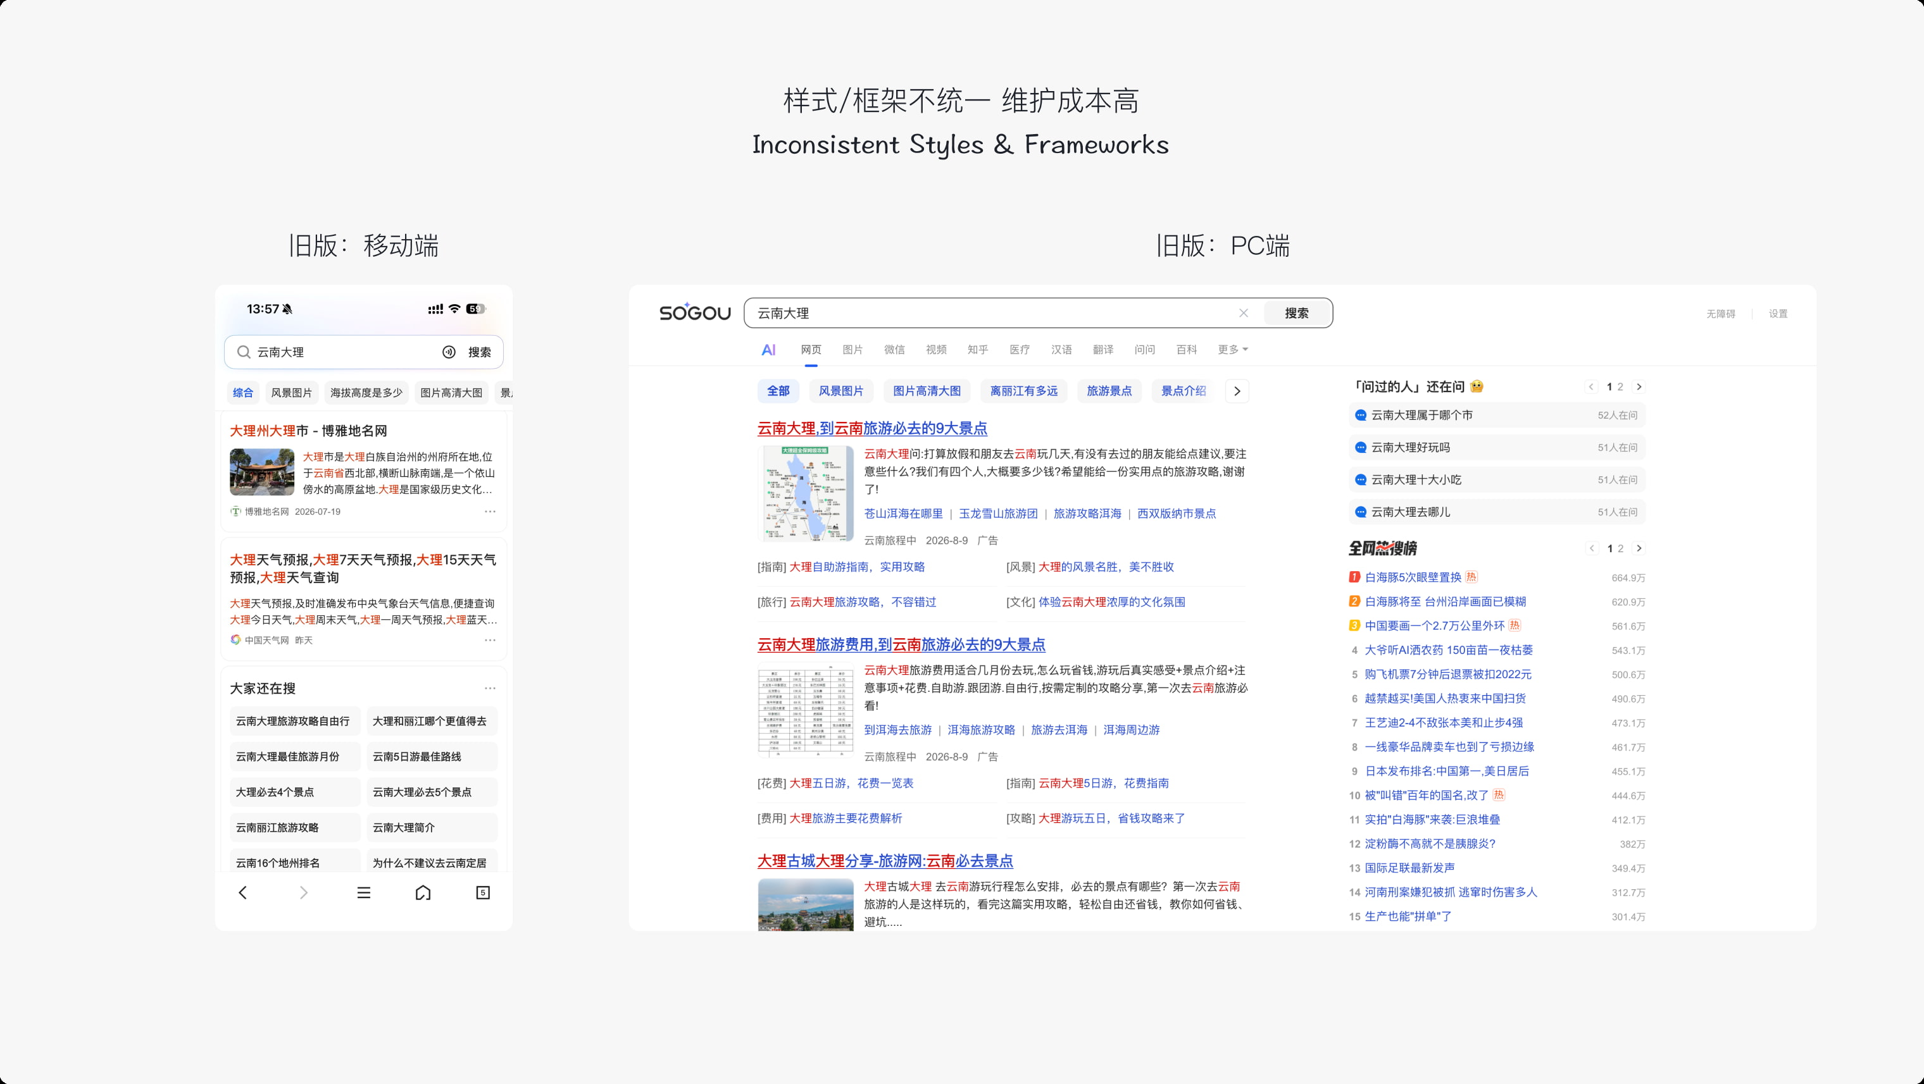The height and width of the screenshot is (1084, 1924).
Task: Click the PC 搜索 button
Action: 1297,313
